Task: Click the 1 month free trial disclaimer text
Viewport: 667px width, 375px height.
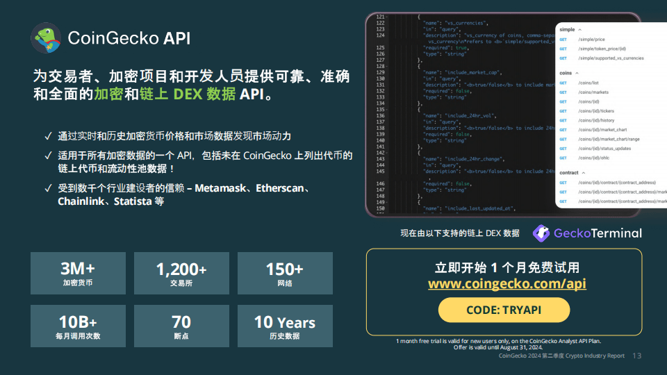Action: coord(498,344)
